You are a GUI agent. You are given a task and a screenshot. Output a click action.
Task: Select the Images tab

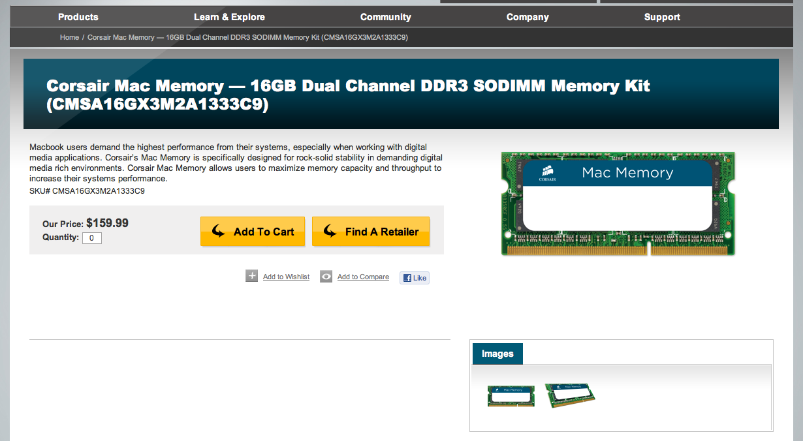point(497,354)
